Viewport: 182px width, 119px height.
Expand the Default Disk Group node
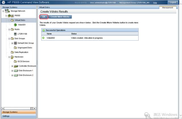tap(12, 43)
